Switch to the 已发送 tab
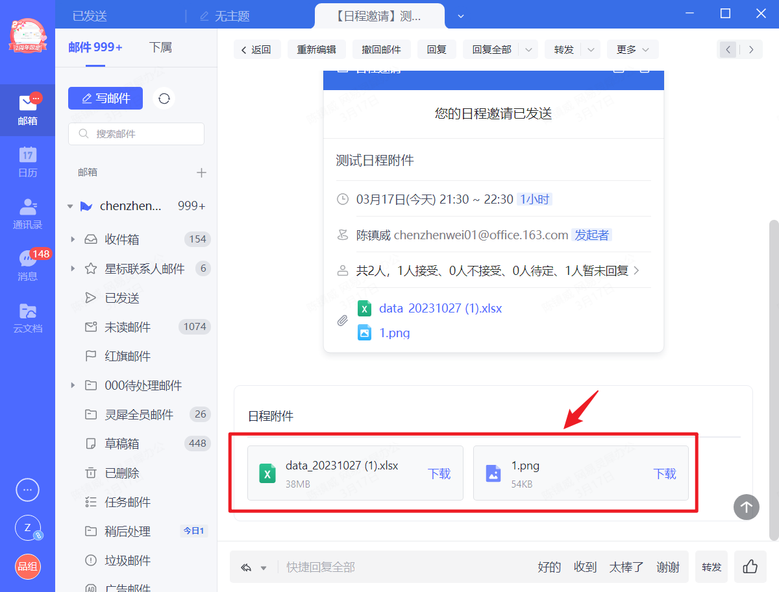The height and width of the screenshot is (592, 779). click(x=90, y=16)
